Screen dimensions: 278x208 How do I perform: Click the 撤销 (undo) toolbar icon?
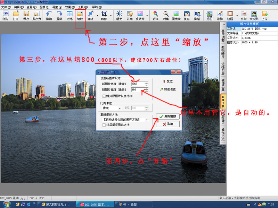(49, 15)
